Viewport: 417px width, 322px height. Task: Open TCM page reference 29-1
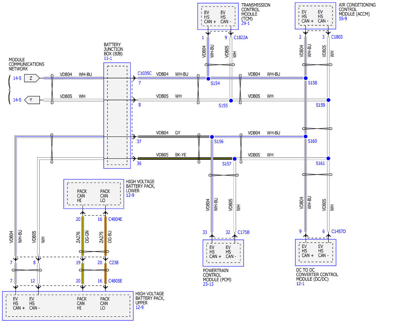(x=246, y=23)
